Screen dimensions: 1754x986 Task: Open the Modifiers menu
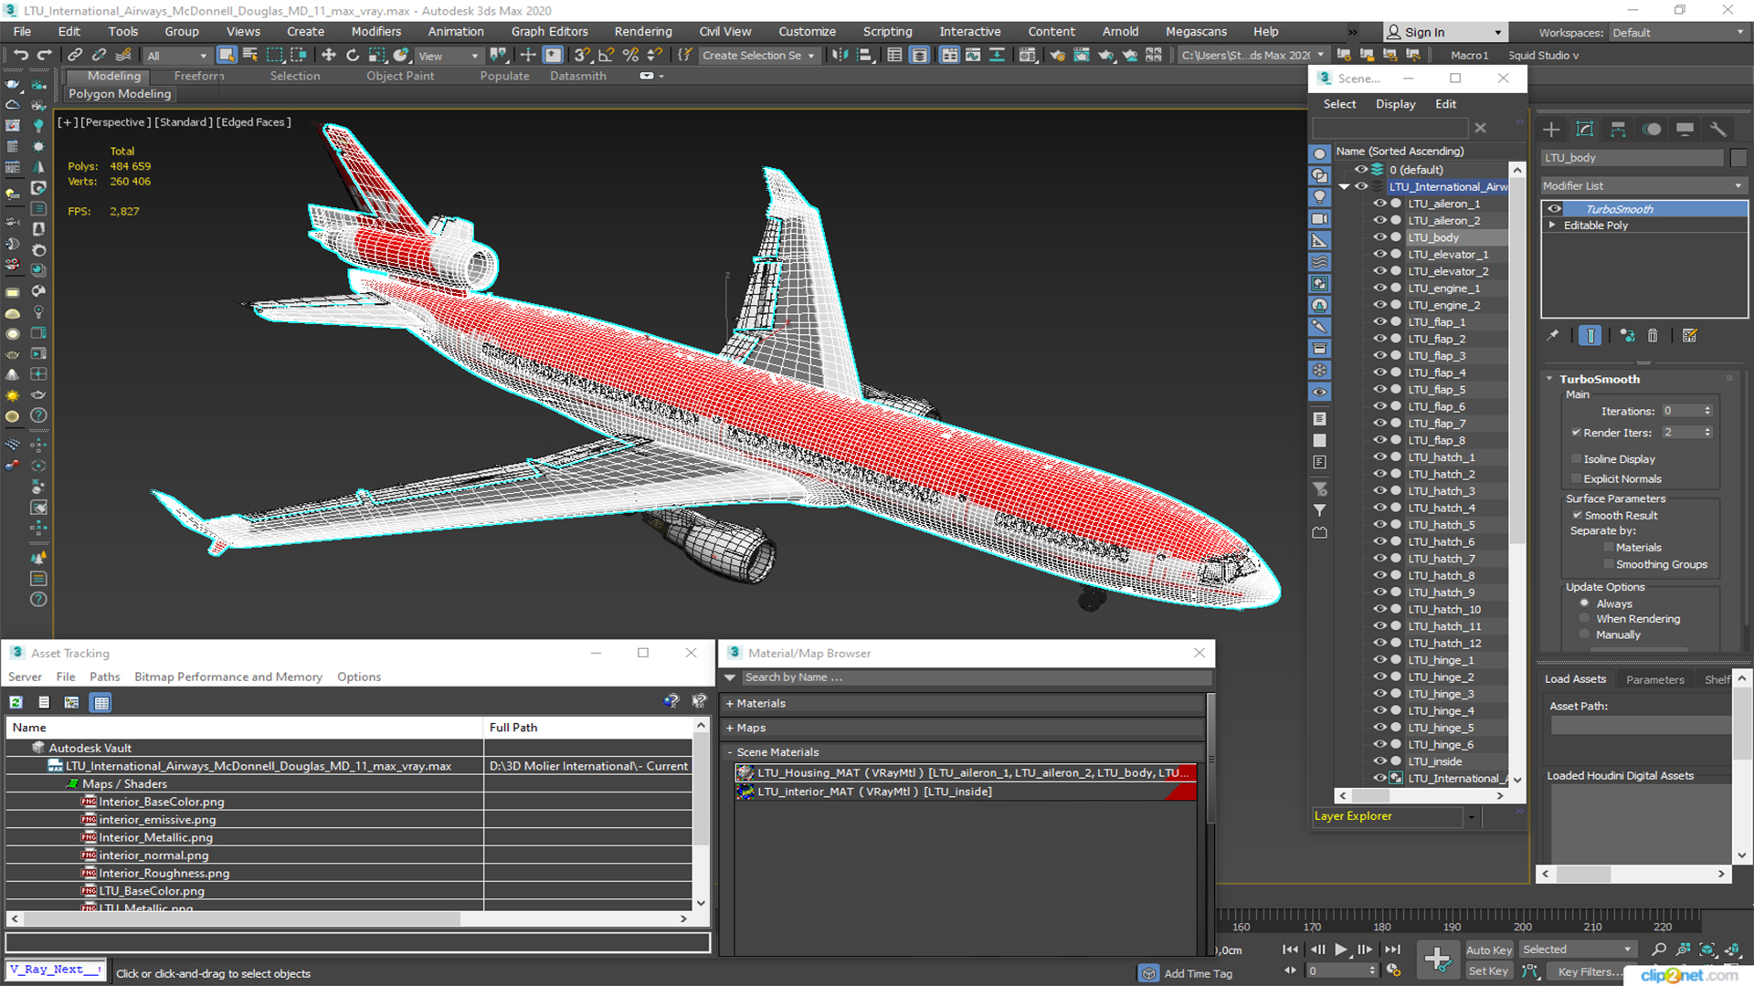(376, 31)
